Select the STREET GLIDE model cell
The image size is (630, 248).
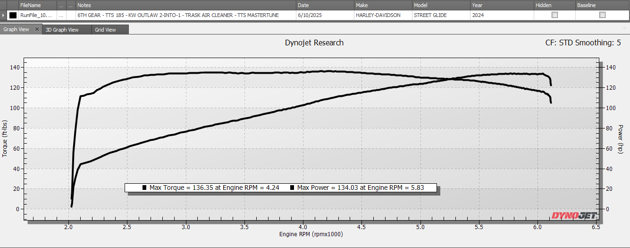441,15
